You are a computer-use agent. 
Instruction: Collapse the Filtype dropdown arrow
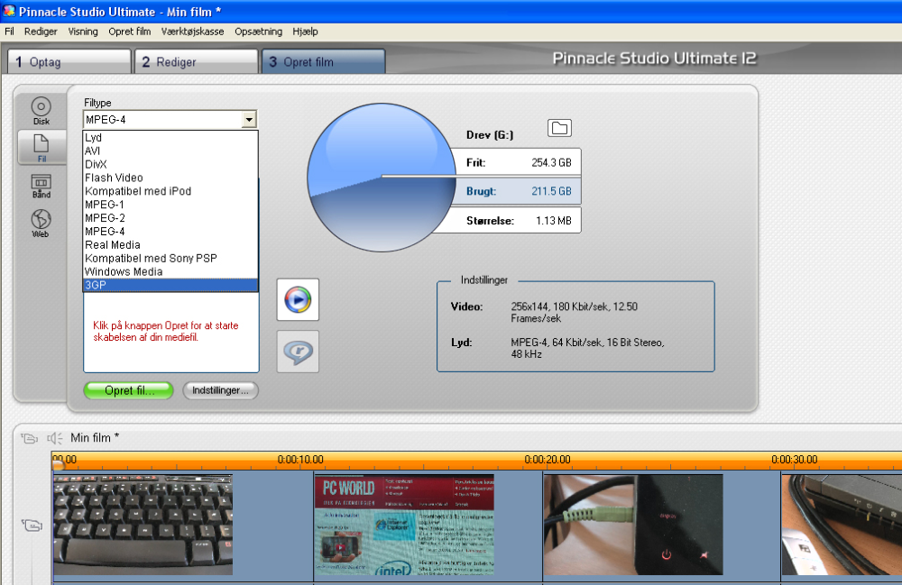pos(248,120)
